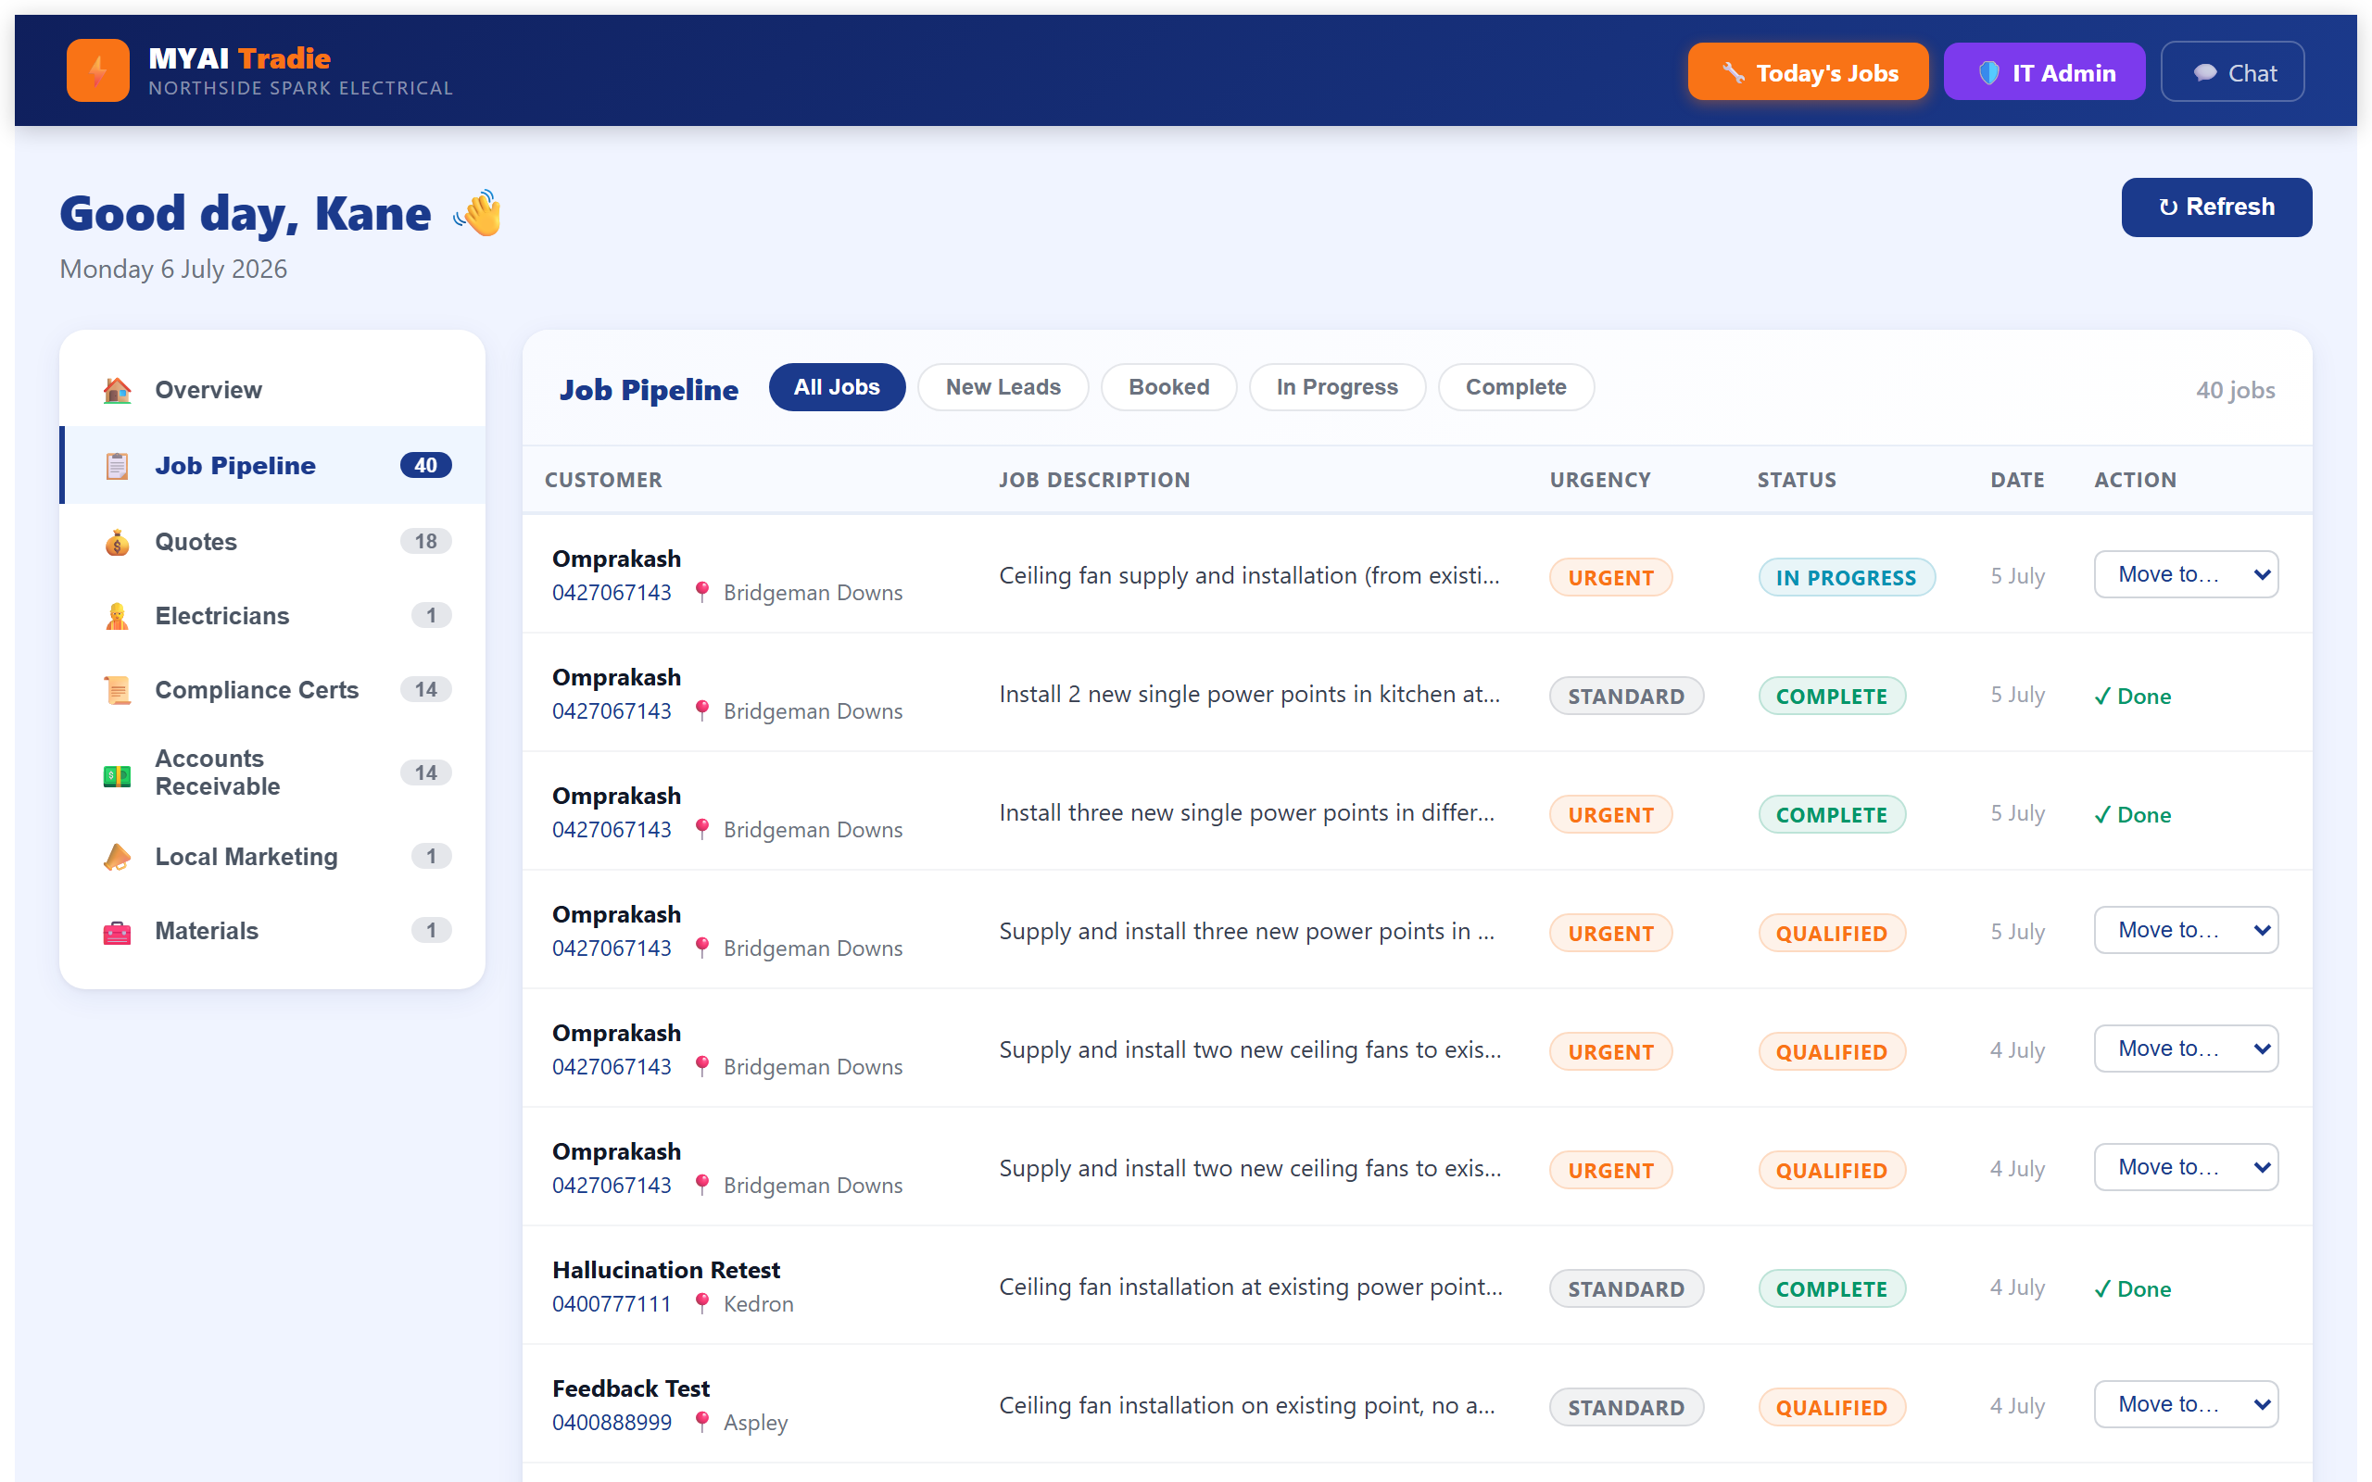Screen dimensions: 2372x1482
Task: Open the Compliance Certs sidebar section
Action: coord(272,690)
